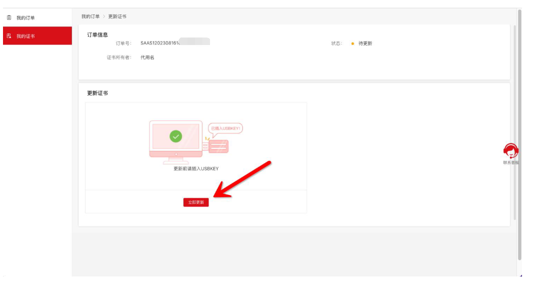Click the breadcrumb arrow separator
The width and height of the screenshot is (537, 282).
point(104,17)
